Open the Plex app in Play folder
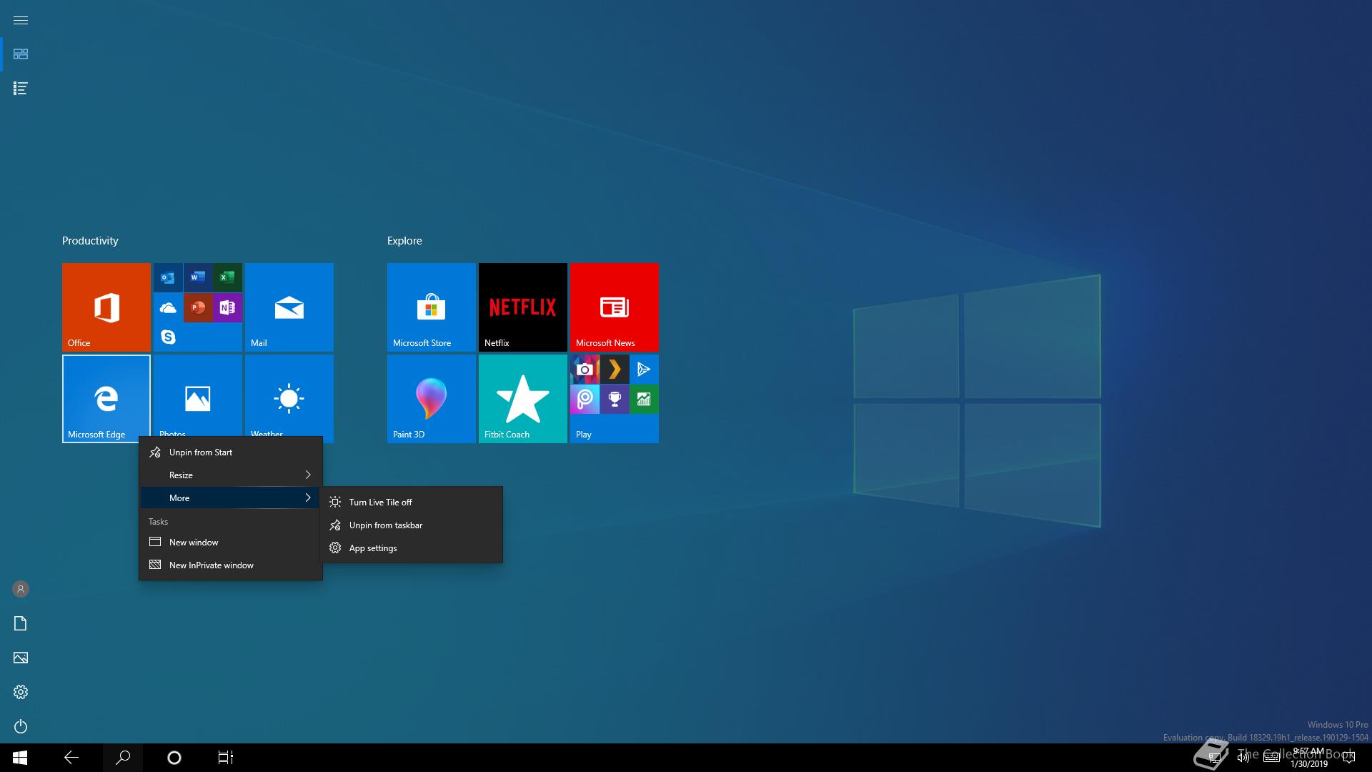Screen dimensions: 1372x772 tap(615, 369)
